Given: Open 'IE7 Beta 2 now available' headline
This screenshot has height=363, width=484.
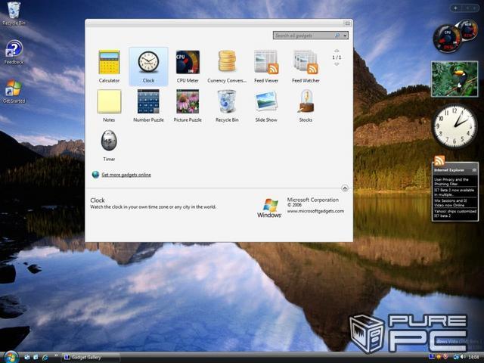Looking at the screenshot, I should pos(454,192).
